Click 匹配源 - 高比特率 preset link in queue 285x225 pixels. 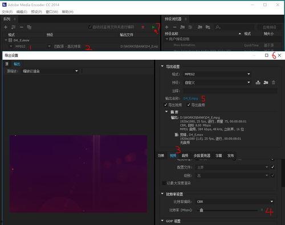point(67,46)
